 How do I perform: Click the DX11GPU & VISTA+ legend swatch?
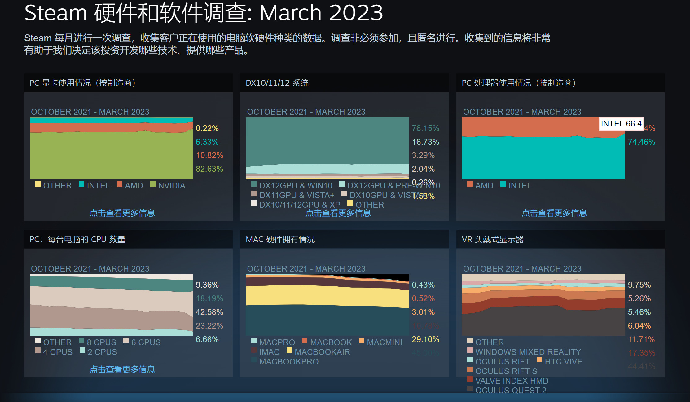point(254,193)
